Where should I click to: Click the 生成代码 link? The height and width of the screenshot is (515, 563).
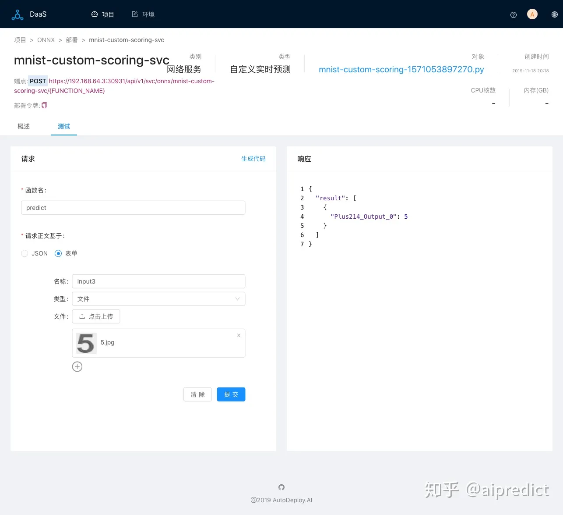point(253,159)
